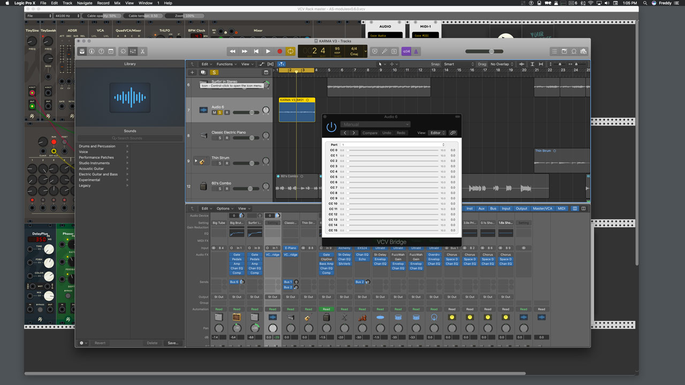Click the Fast Forward transport button

click(x=245, y=51)
